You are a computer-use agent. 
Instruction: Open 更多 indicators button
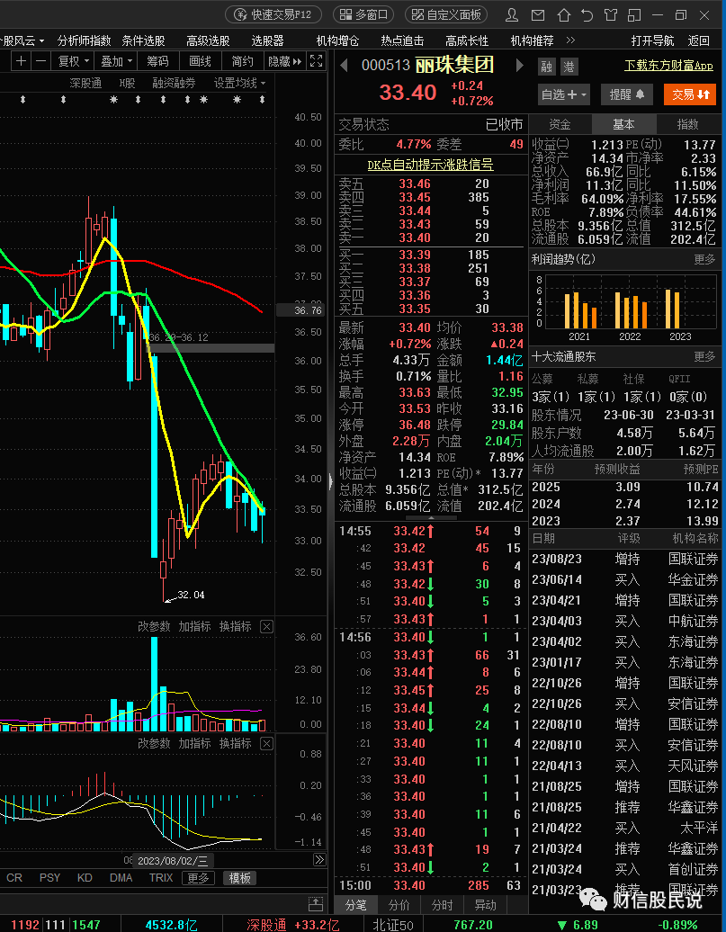(198, 878)
